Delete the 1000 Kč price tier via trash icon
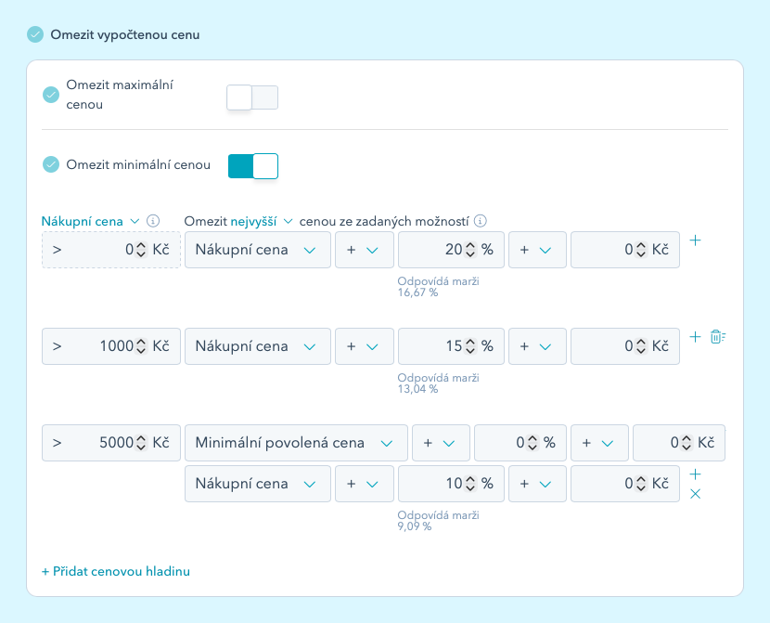The height and width of the screenshot is (623, 770). (x=717, y=336)
